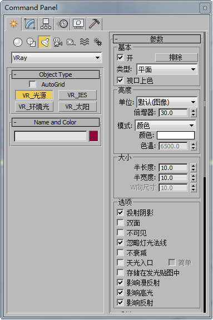The image size is (213, 320).
Task: Click the 半长度 value field
Action: coord(173,168)
